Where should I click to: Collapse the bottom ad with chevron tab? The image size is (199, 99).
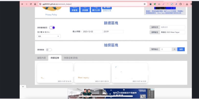tap(23, 86)
